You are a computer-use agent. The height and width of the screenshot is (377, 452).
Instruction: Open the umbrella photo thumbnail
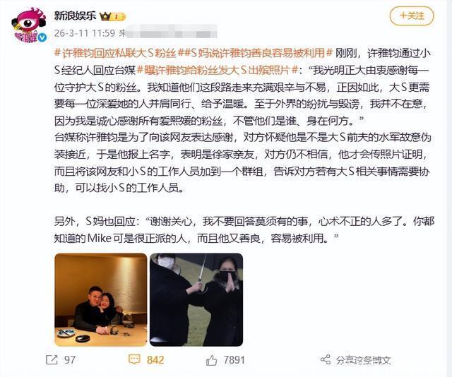[x=196, y=300]
